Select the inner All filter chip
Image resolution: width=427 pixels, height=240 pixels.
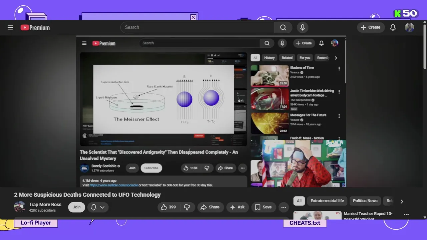255,58
